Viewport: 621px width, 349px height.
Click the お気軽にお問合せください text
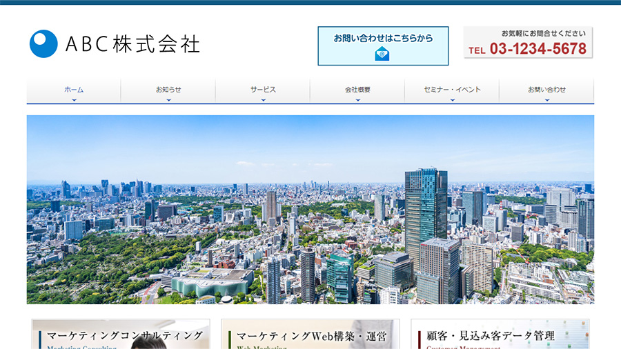click(x=544, y=33)
